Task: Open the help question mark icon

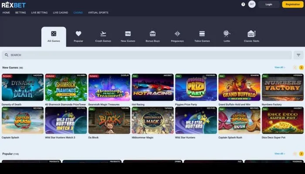Action: pyautogui.click(x=243, y=4)
